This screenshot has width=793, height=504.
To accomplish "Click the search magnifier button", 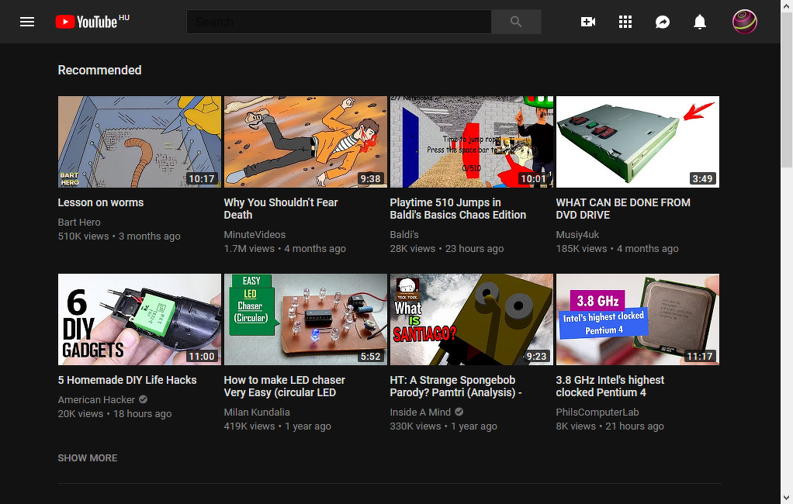I will coord(516,22).
